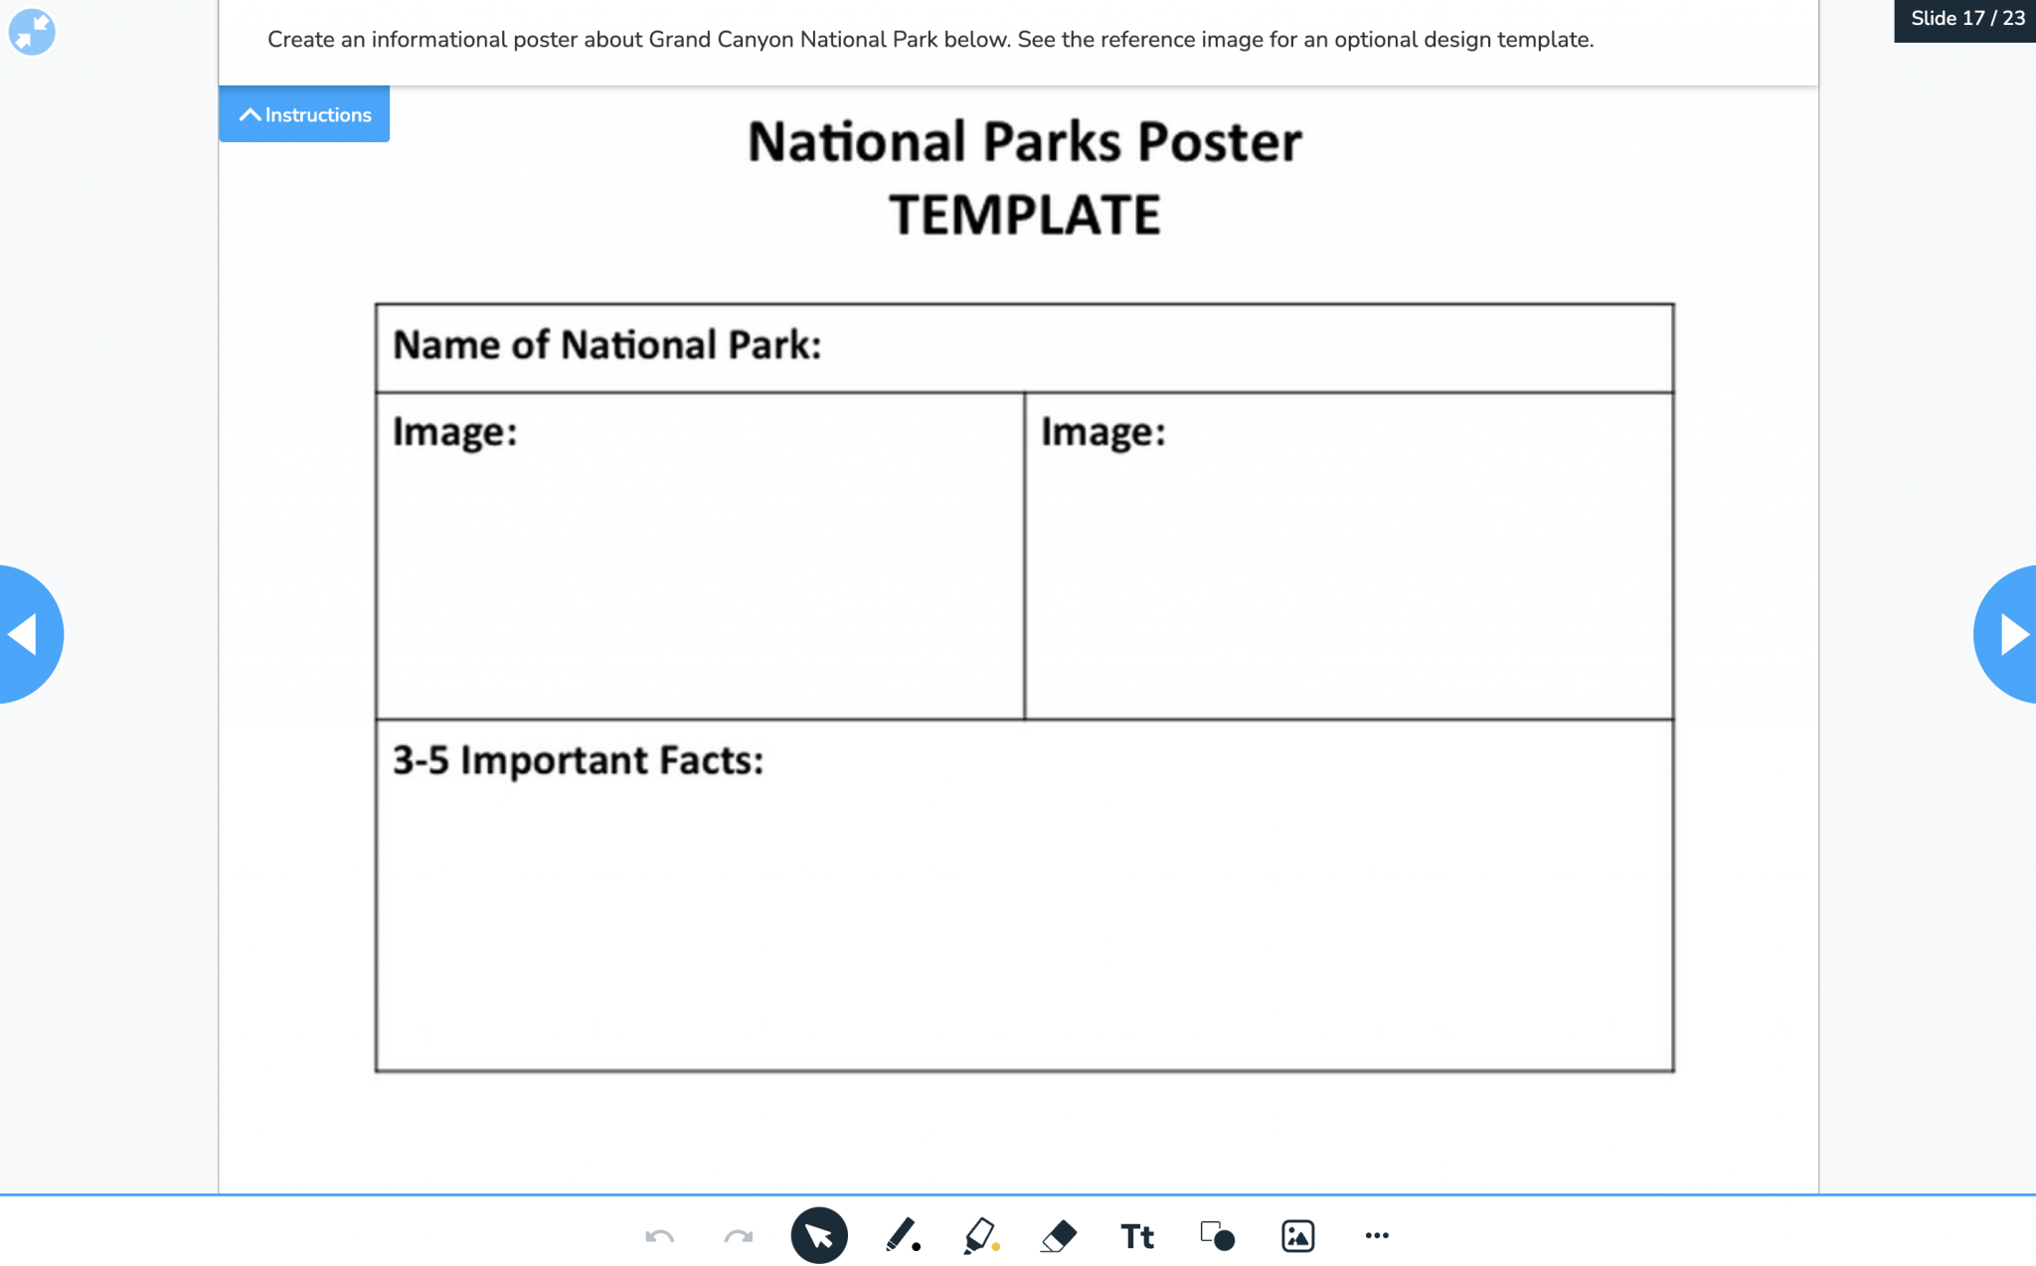This screenshot has width=2036, height=1266.
Task: Select the shapes tool
Action: pos(1215,1236)
